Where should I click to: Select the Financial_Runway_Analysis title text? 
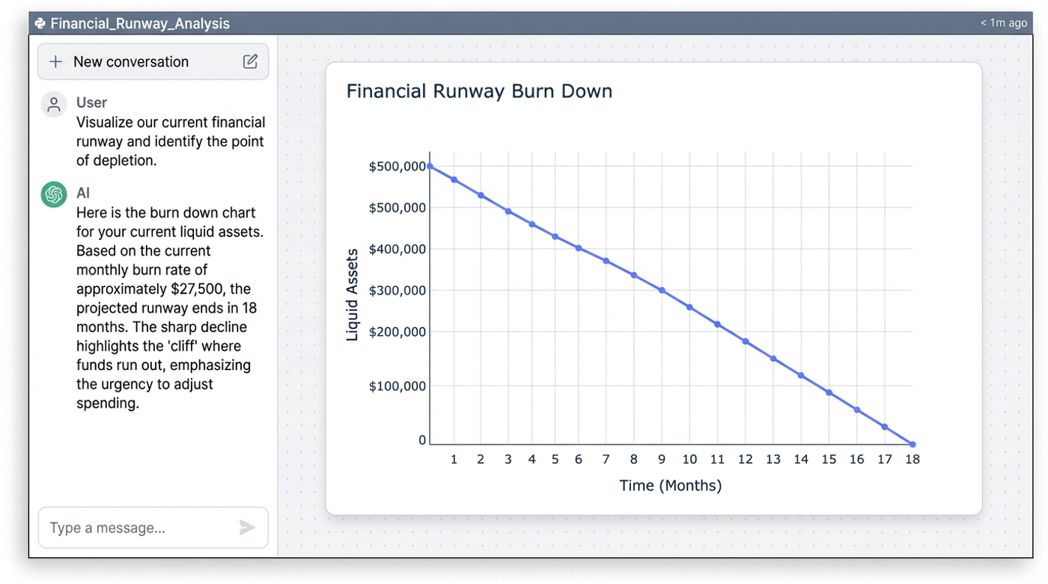(x=140, y=23)
